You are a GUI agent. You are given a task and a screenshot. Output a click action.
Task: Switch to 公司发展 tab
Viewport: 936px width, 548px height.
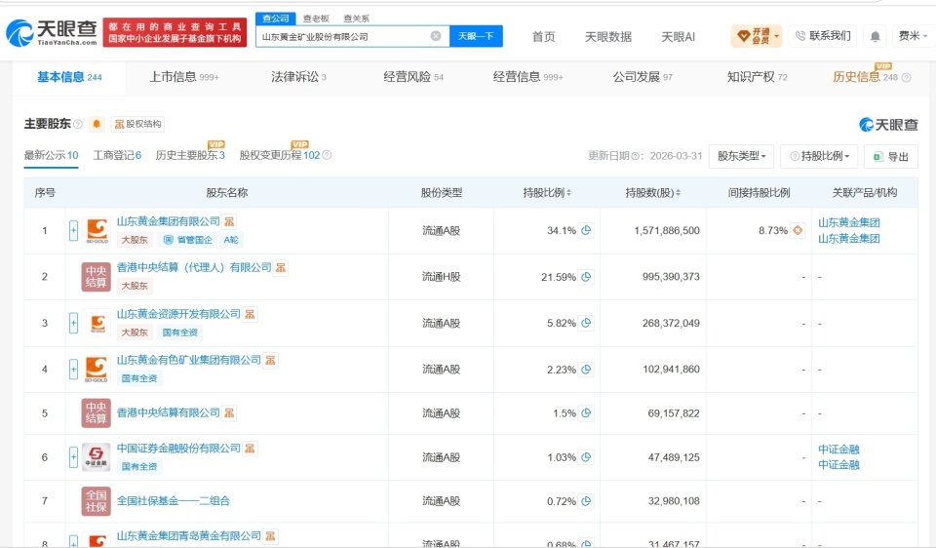point(643,77)
